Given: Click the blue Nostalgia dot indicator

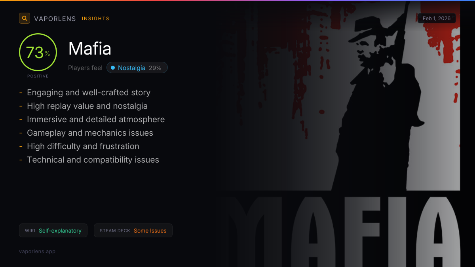Looking at the screenshot, I should [113, 68].
